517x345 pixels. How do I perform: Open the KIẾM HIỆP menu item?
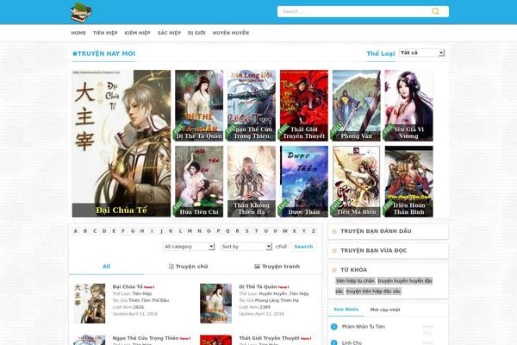(138, 33)
